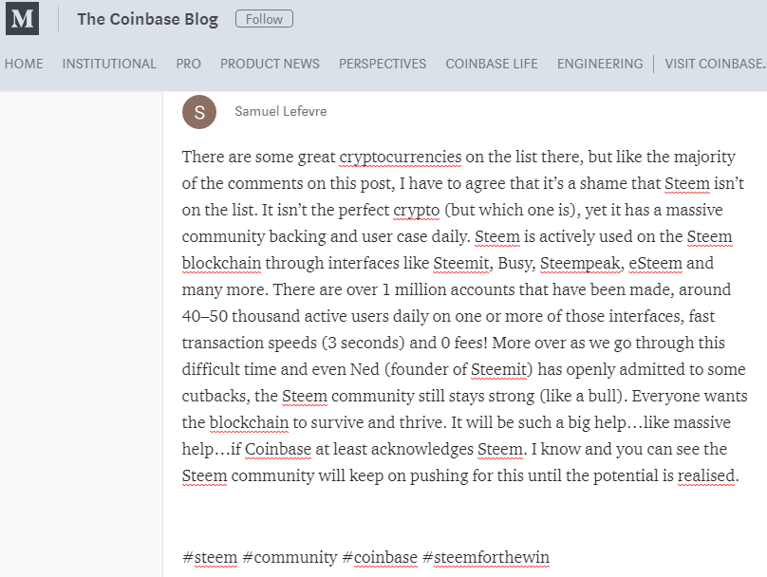767x577 pixels.
Task: Select COINBASE LIFE in navigation
Action: tap(492, 64)
